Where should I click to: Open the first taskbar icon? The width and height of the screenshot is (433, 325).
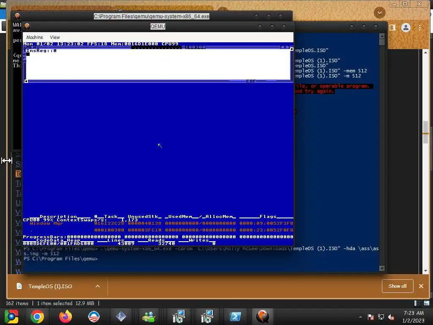[x=11, y=317]
